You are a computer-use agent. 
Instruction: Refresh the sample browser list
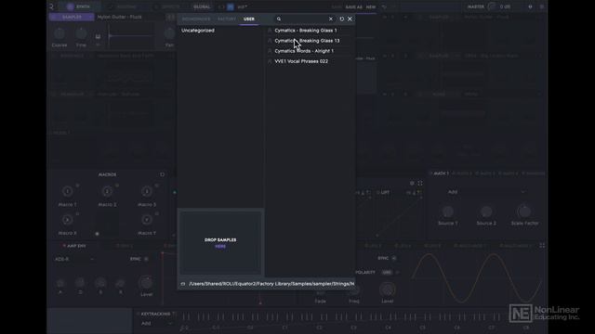pos(342,19)
